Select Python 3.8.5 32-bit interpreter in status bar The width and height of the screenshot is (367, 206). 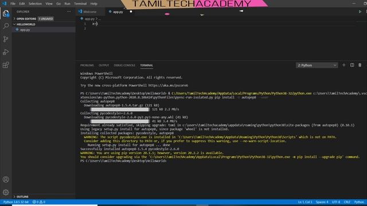coord(16,202)
